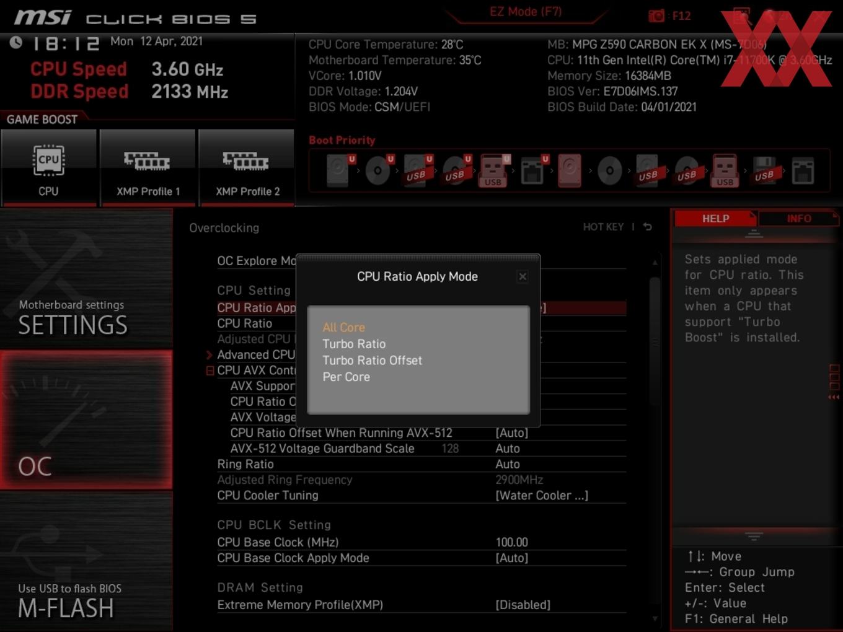Click scroll-down arrow of settings list

tap(655, 618)
